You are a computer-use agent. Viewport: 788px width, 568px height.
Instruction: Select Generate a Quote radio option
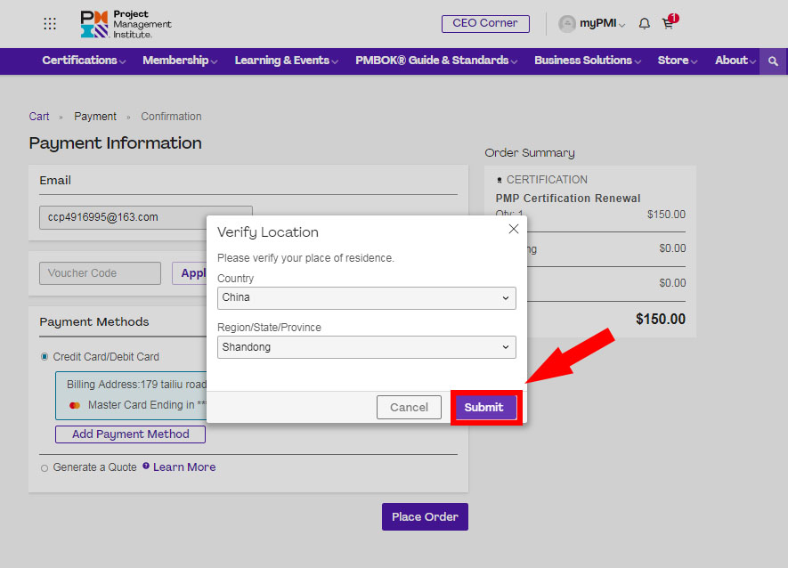click(x=45, y=468)
